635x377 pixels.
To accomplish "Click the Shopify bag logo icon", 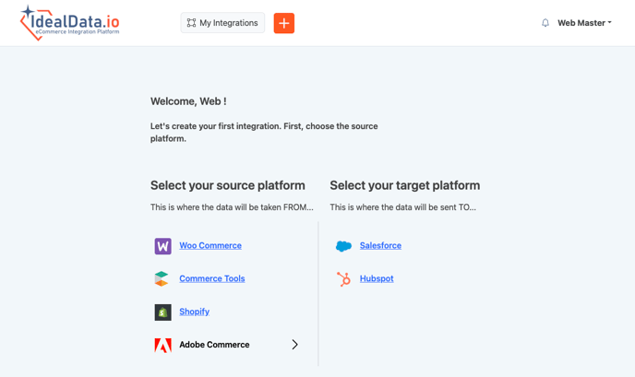I will (x=162, y=312).
